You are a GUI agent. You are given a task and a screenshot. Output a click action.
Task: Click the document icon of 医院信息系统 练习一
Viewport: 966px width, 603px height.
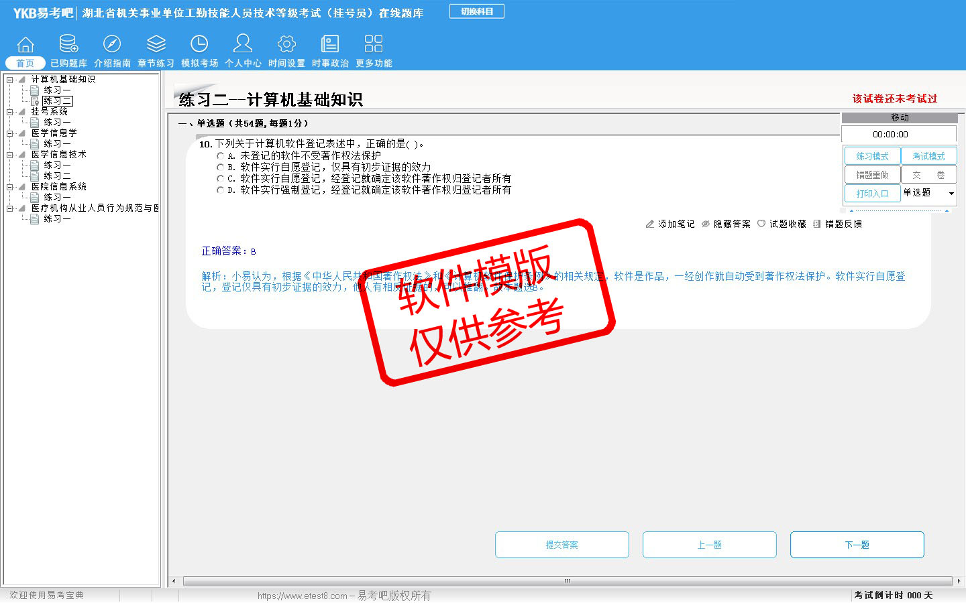click(35, 197)
